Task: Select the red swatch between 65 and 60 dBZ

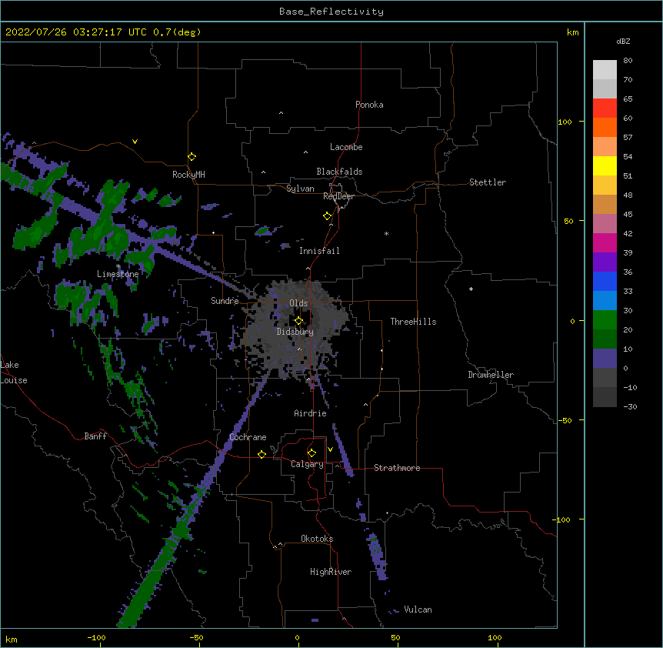Action: click(x=605, y=108)
